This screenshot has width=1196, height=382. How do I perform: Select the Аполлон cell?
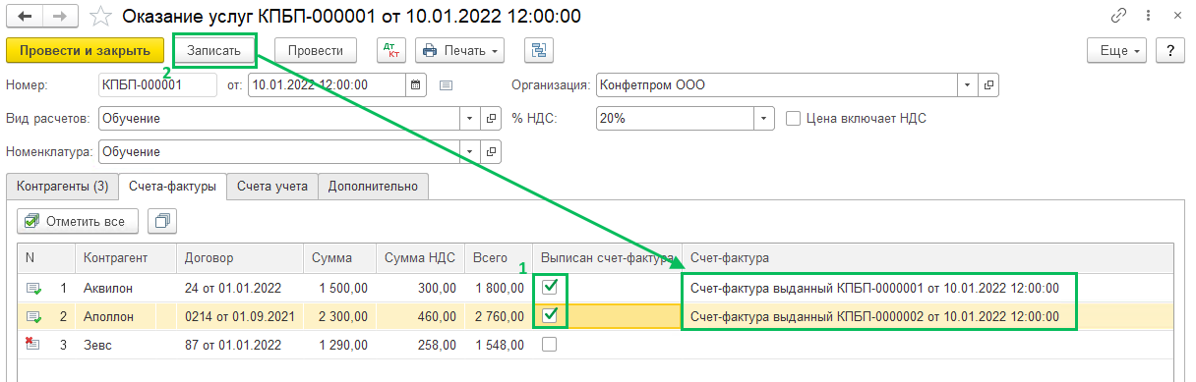click(x=125, y=316)
